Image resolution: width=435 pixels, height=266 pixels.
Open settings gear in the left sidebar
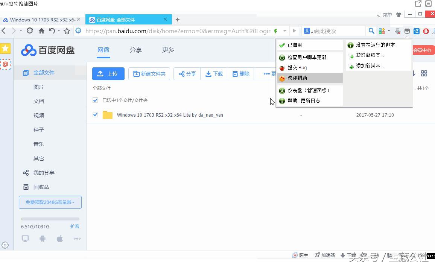[x=5, y=245]
